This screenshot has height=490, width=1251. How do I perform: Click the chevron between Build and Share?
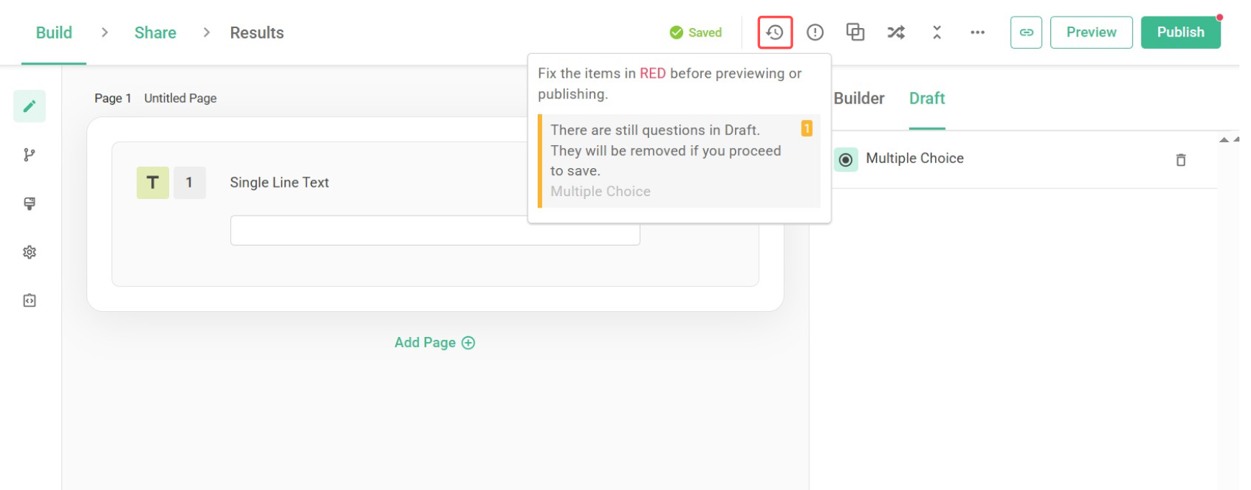tap(104, 32)
